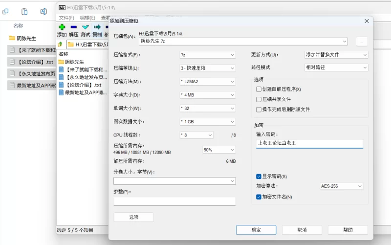The width and height of the screenshot is (391, 245).
Task: Select 最新地址及APP请... file in 7-Zip list
Action: tap(83, 93)
